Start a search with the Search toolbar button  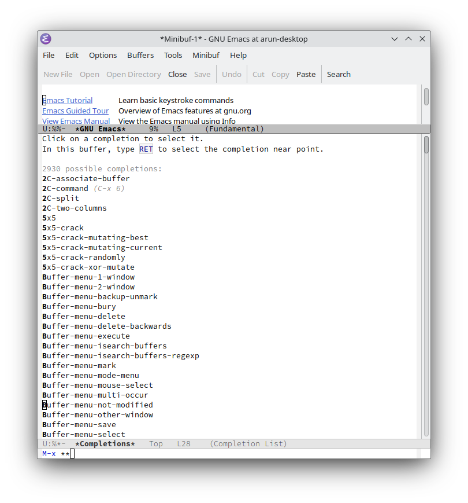339,74
